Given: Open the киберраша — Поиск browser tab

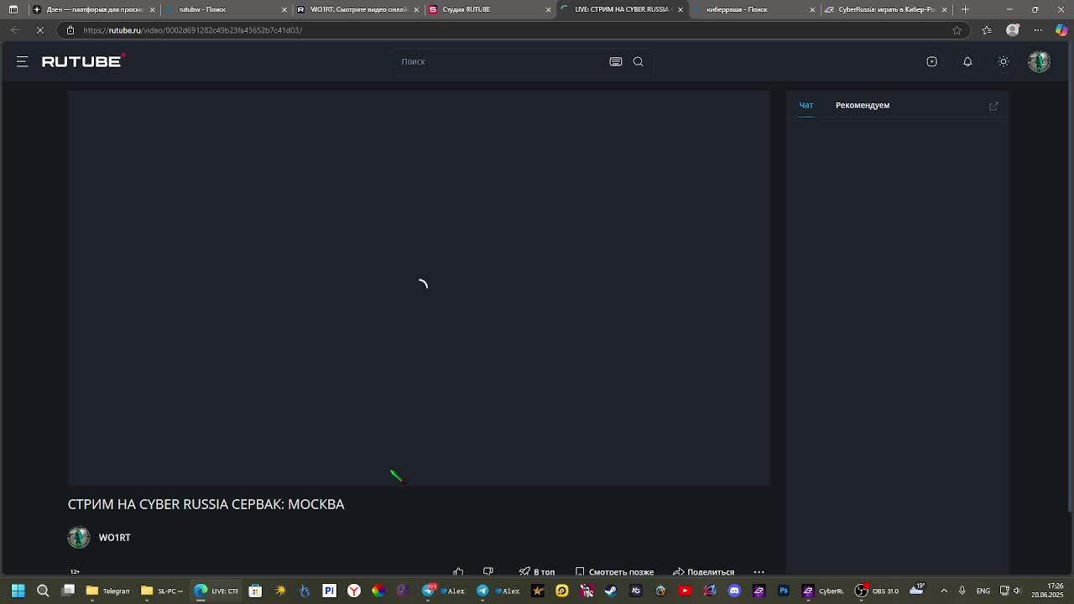Looking at the screenshot, I should click(753, 9).
